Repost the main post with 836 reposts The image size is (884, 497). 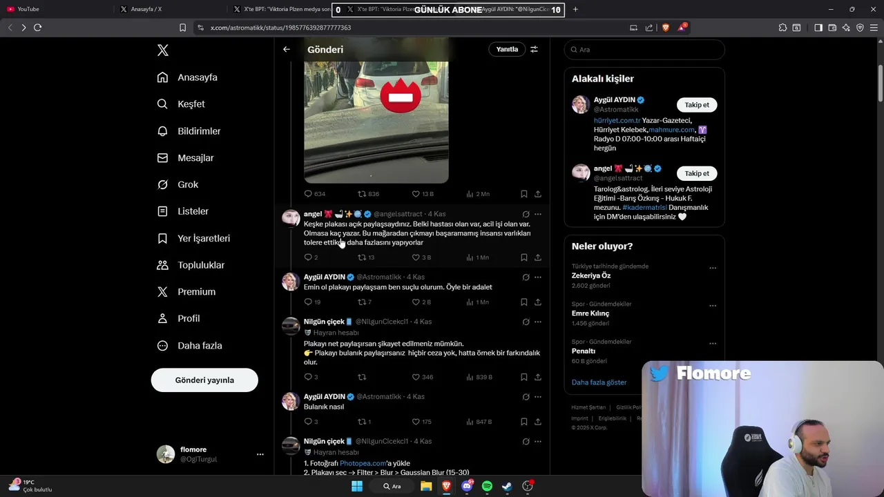pyautogui.click(x=368, y=194)
